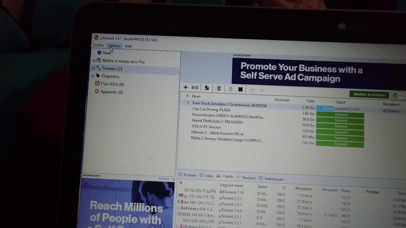This screenshot has width=406, height=228.
Task: Click the stop torrent square icon
Action: (240, 89)
